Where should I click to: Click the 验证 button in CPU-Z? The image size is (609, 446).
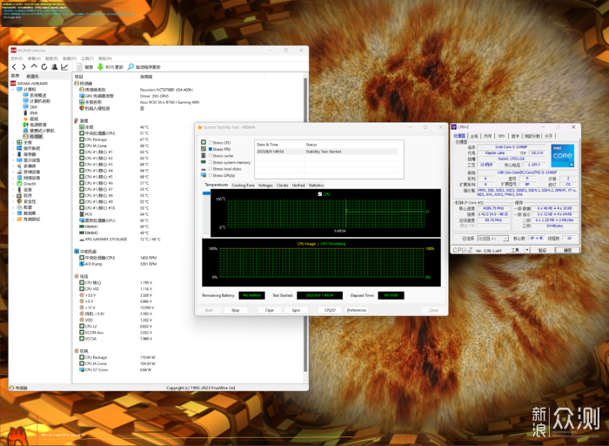point(542,250)
